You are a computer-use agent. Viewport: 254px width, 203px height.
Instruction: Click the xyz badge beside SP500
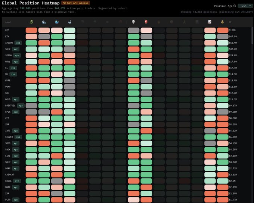[17, 55]
